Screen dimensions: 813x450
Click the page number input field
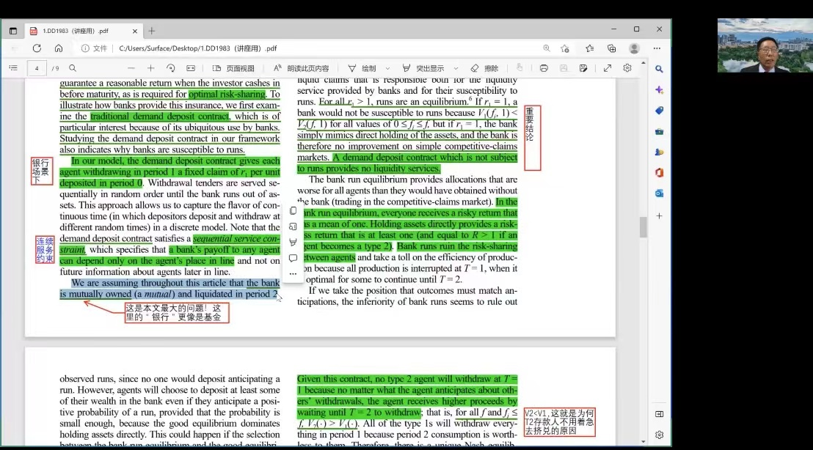[x=37, y=68]
